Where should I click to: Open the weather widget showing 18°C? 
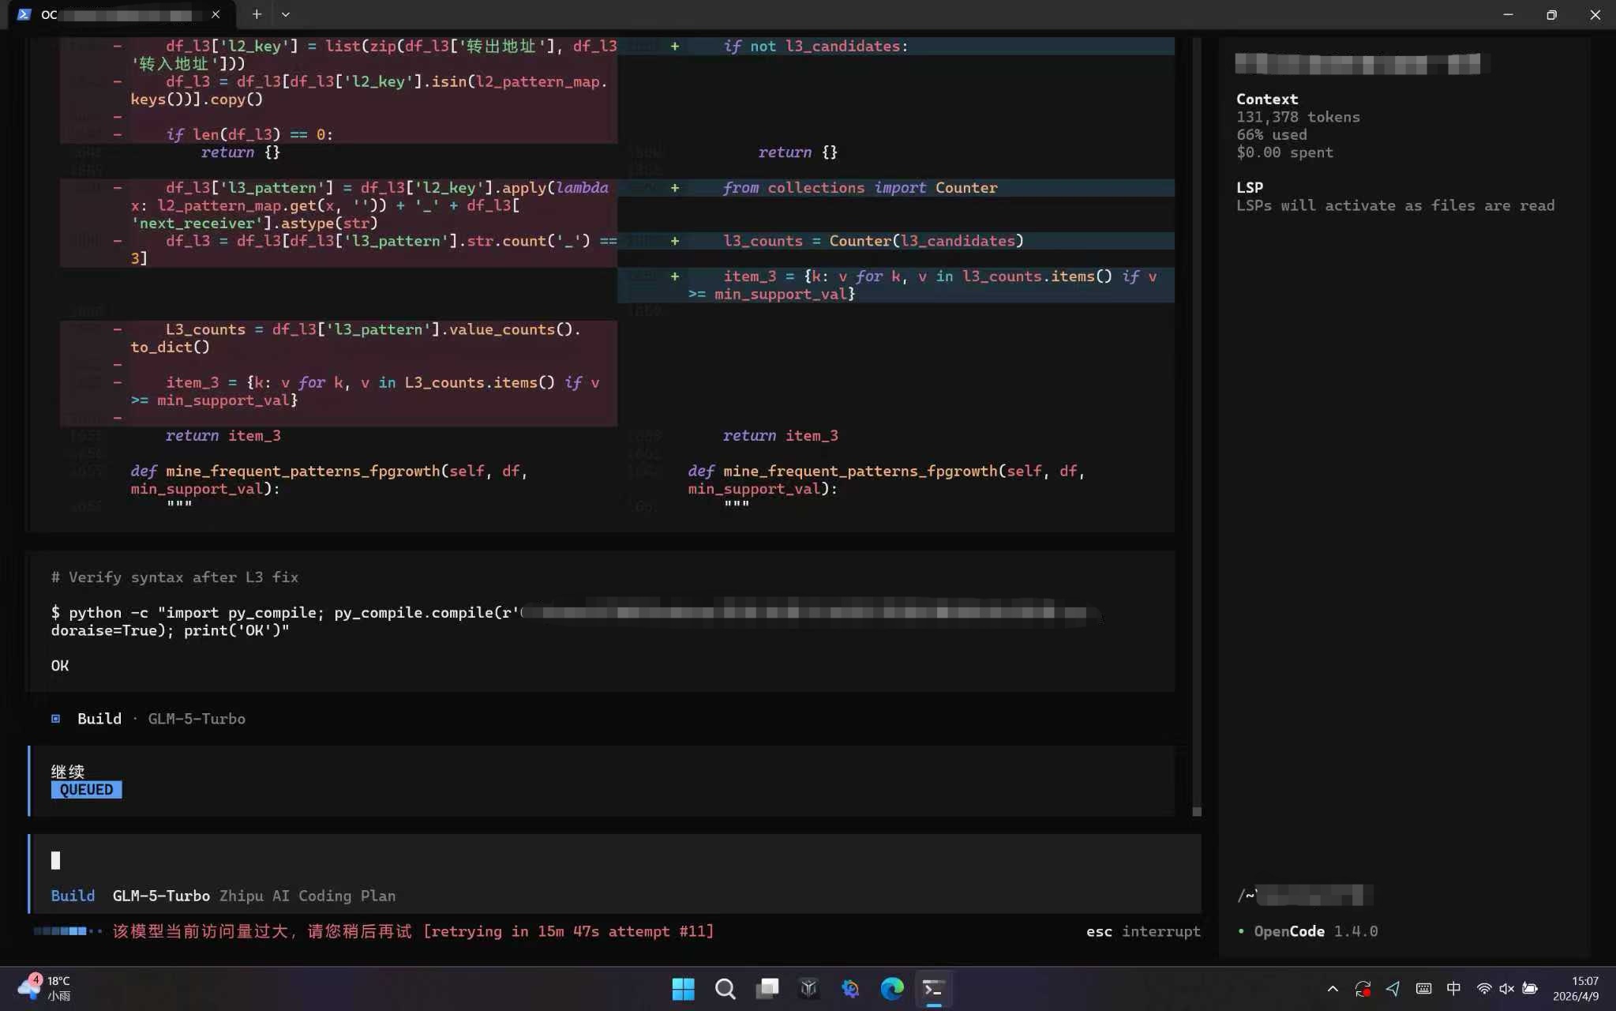click(45, 988)
